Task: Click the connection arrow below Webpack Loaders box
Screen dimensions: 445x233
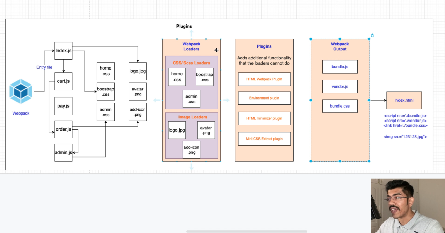Action: 191,167
